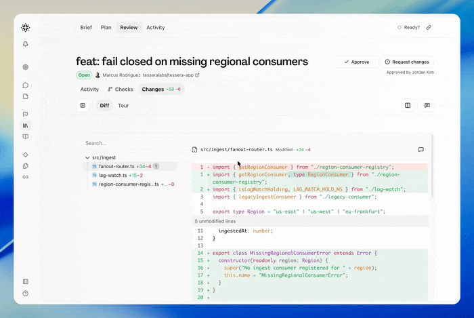Toggle the comments view button beside split view
The height and width of the screenshot is (318, 474).
coord(427,105)
